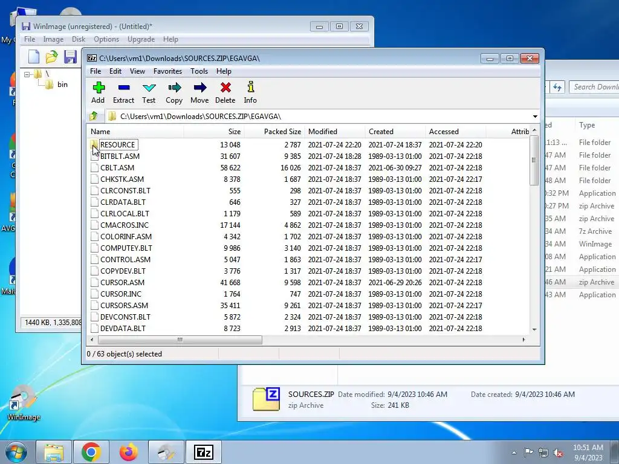Go up one folder level in 7-Zip

94,116
